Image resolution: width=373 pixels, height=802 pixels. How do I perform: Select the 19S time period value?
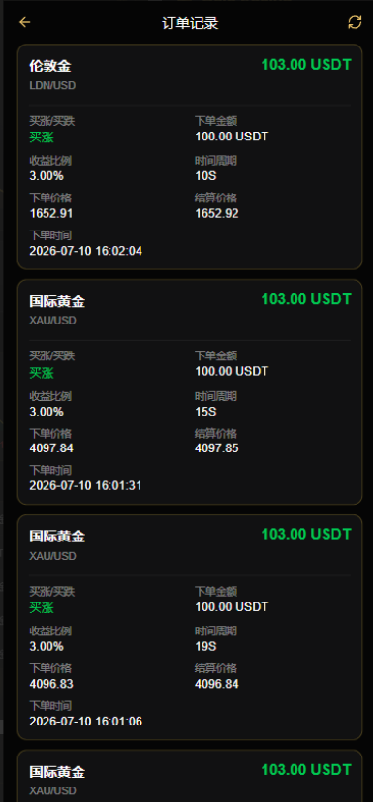(205, 646)
